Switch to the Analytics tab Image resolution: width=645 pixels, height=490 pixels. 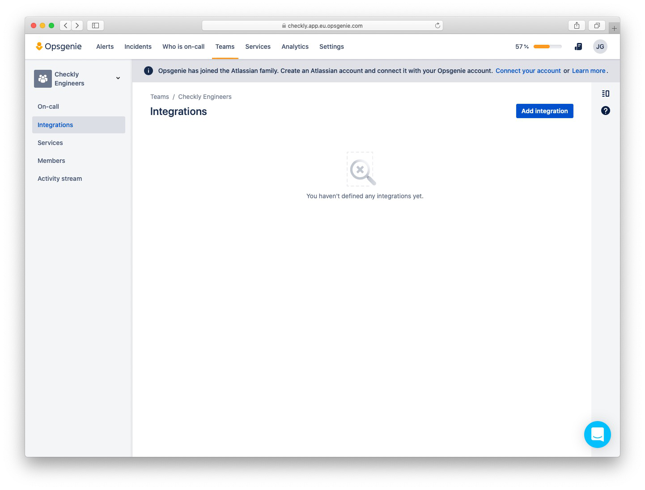(295, 47)
